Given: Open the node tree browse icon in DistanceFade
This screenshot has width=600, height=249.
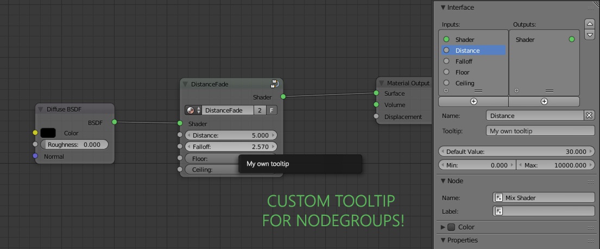Looking at the screenshot, I should [x=193, y=110].
